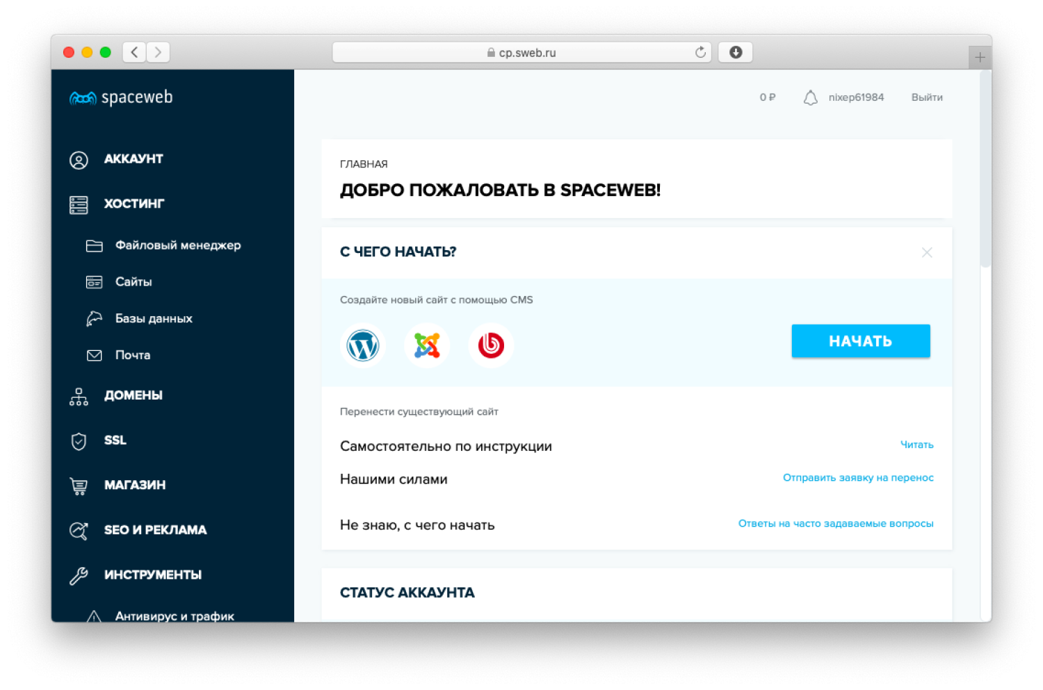Expand the ДОМЕНЫ sidebar section
Screen dimensions: 1043x690
pyautogui.click(x=134, y=395)
